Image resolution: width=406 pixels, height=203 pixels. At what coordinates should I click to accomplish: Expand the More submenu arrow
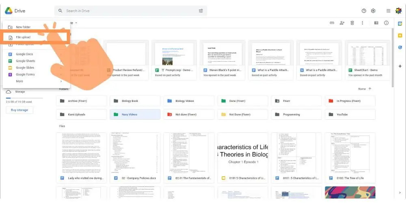pyautogui.click(x=61, y=81)
